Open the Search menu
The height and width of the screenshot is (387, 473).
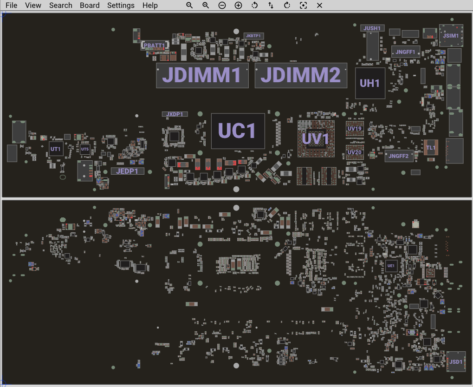[61, 6]
